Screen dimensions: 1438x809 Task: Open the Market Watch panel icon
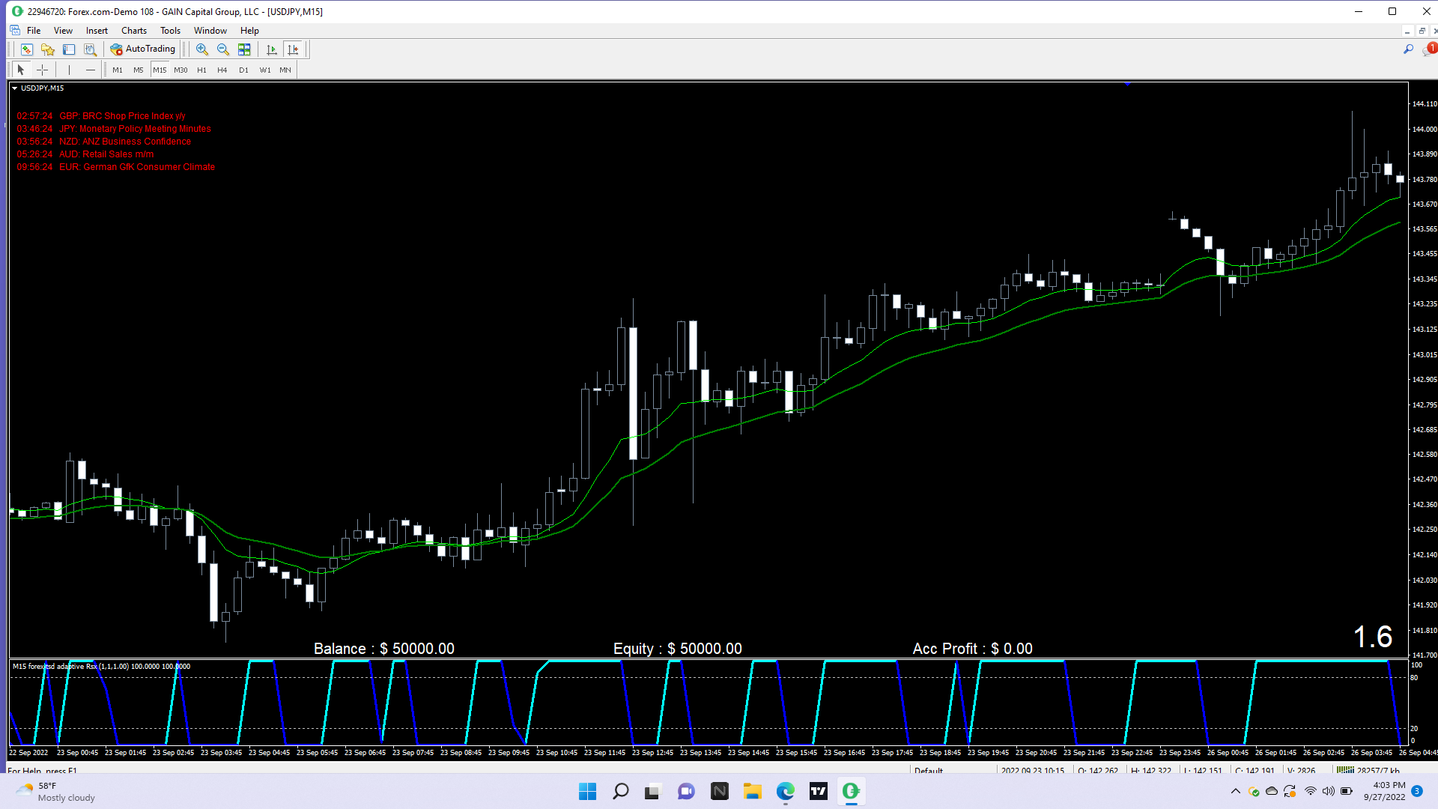27,49
